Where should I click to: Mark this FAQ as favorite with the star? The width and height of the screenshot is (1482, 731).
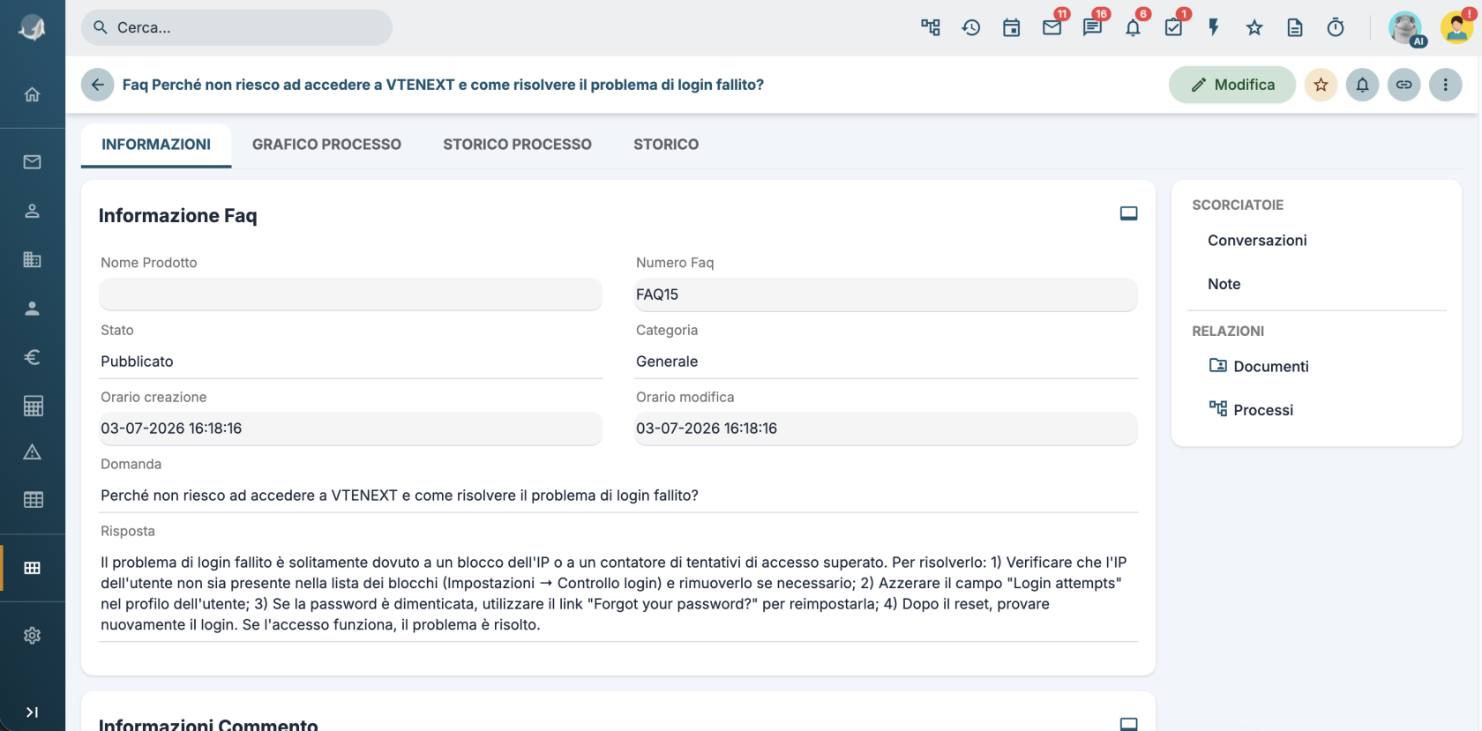(1321, 85)
